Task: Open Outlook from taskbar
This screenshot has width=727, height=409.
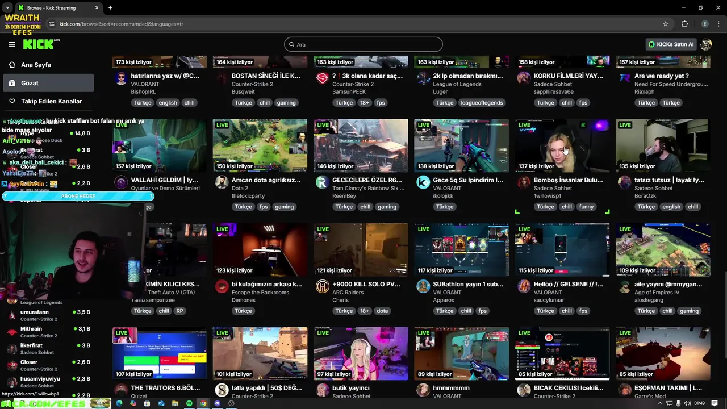Action: (x=161, y=403)
